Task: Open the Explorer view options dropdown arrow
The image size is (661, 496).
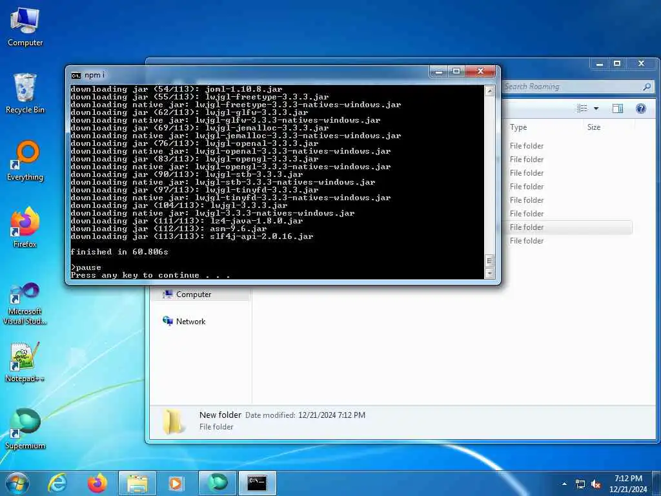Action: click(596, 108)
